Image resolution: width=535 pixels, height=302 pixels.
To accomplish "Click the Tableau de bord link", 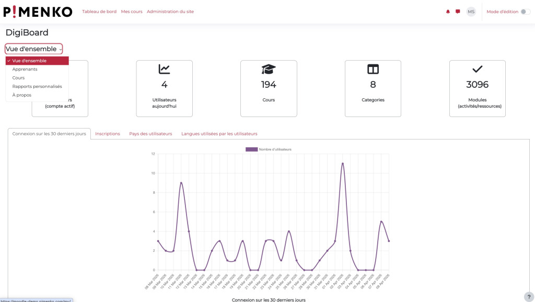I will pos(99,11).
